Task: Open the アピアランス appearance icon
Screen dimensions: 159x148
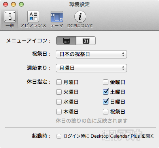Action: click(x=33, y=19)
